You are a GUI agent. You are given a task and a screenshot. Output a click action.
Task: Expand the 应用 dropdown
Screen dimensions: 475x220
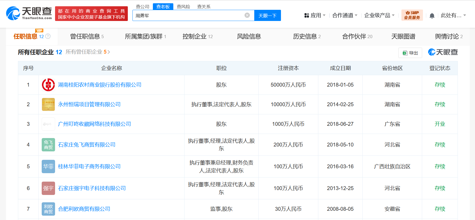coord(324,16)
